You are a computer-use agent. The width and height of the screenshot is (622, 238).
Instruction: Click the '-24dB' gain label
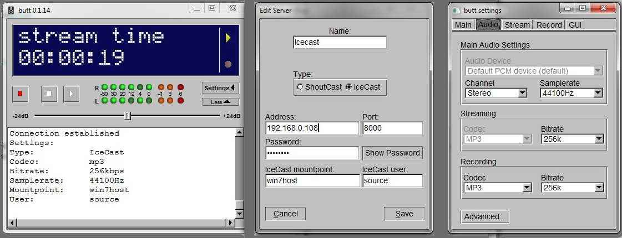21,116
